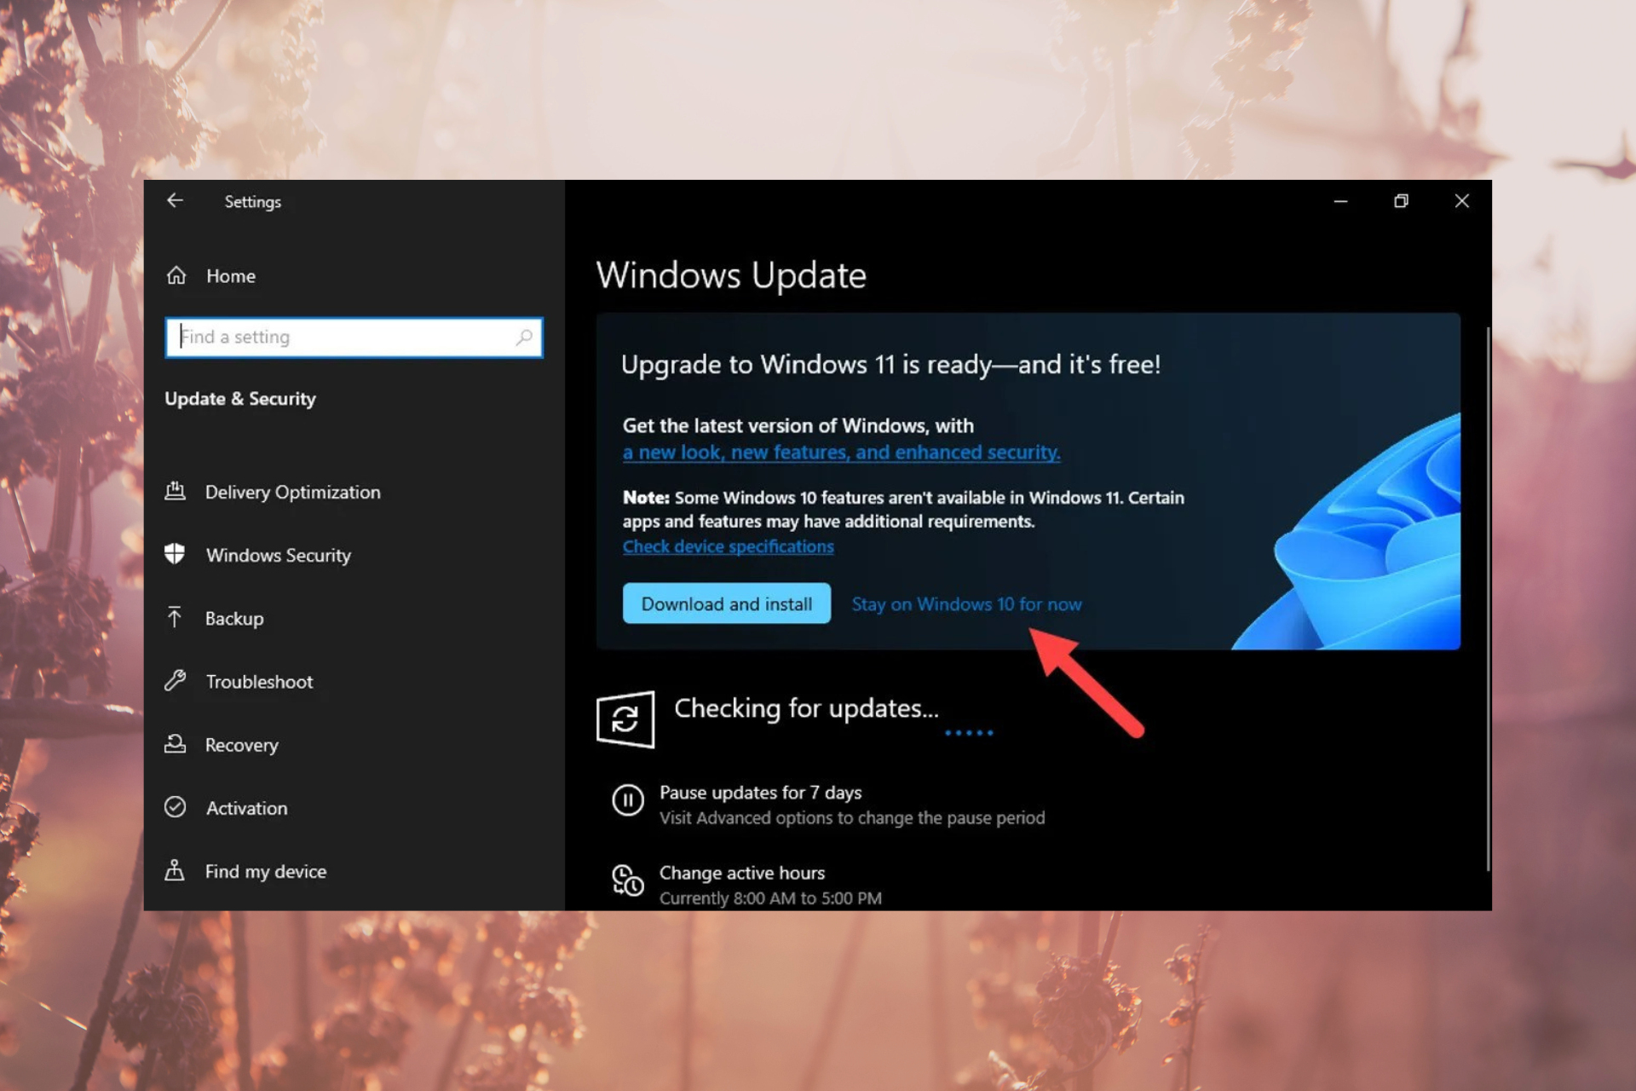Image resolution: width=1636 pixels, height=1091 pixels.
Task: Click the Backup upload-arrow icon
Action: 176,617
